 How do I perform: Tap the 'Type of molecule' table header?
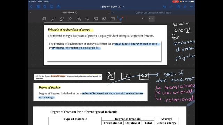pyautogui.click(x=75, y=119)
